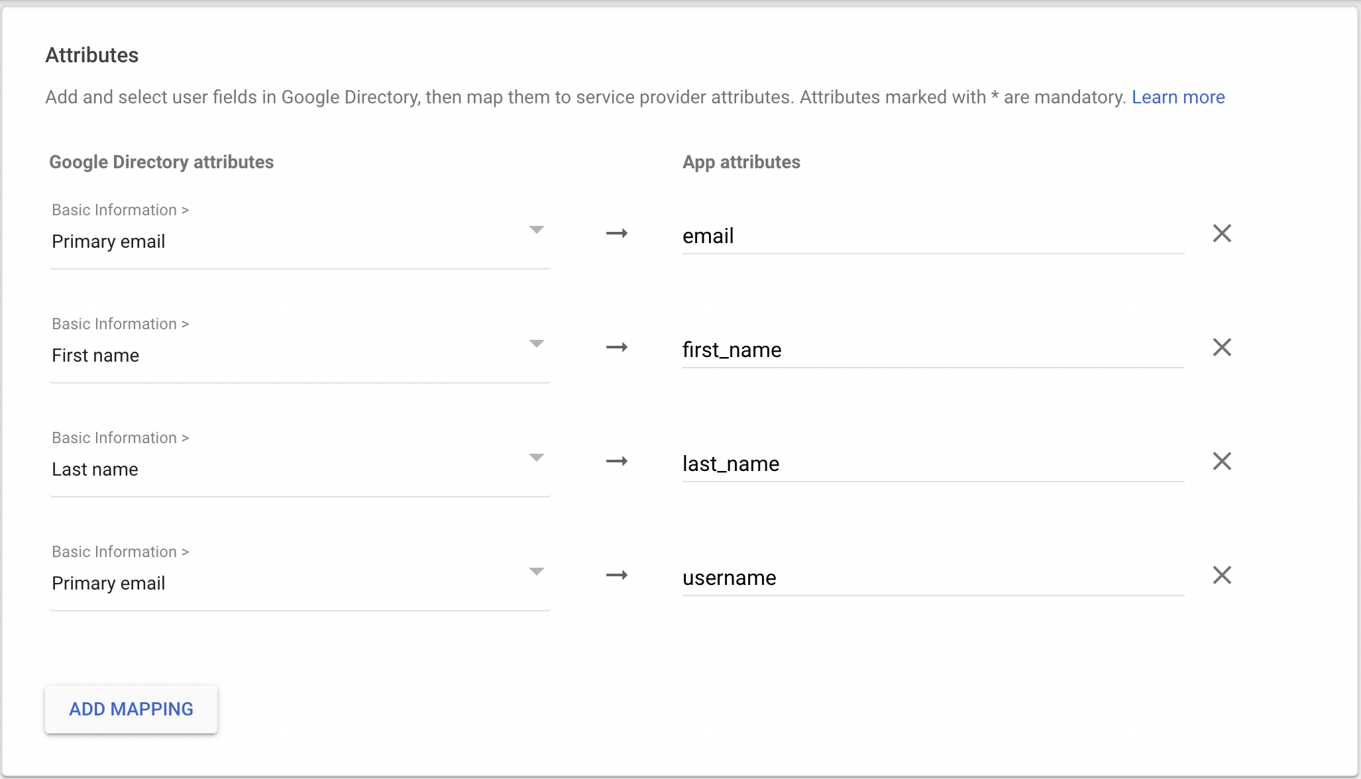Image resolution: width=1361 pixels, height=779 pixels.
Task: Click the X icon for username mapping
Action: [x=1223, y=576]
